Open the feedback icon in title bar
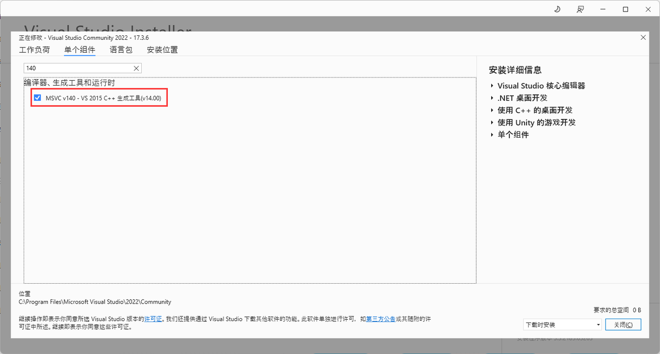 580,9
